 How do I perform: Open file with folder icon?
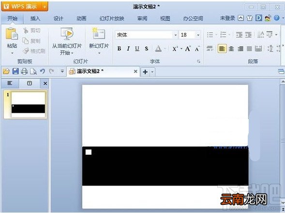[x=6, y=71]
